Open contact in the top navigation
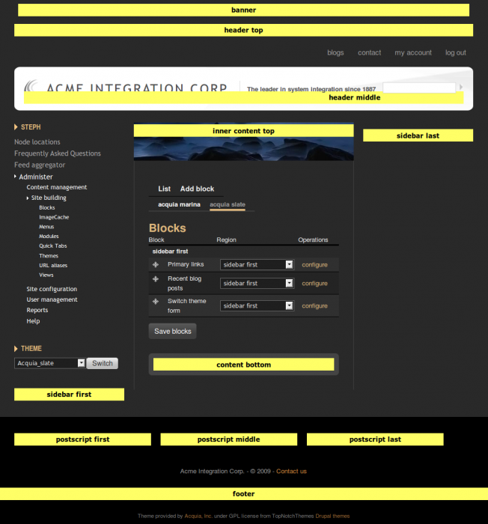Viewport: 488px width, 524px height. (369, 53)
